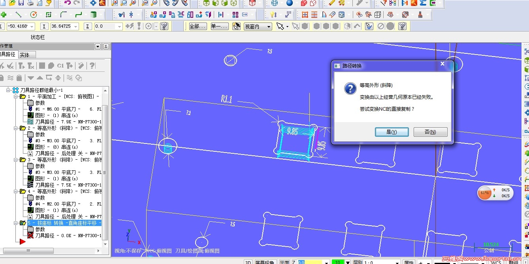Toggle posting icon on operation 4 toolpath
Viewport: 529px width, 264px height.
30,217
